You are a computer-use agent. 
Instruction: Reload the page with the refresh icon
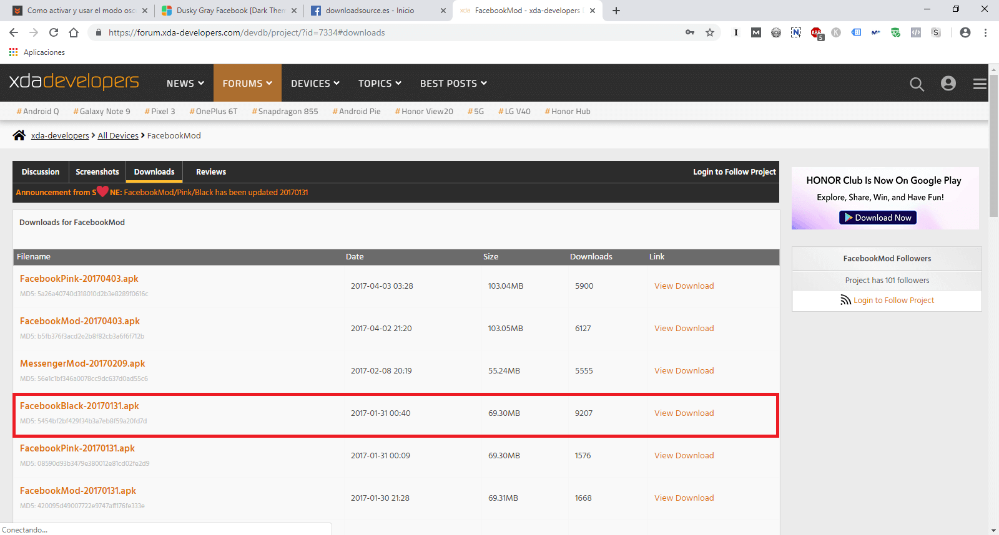(x=54, y=32)
